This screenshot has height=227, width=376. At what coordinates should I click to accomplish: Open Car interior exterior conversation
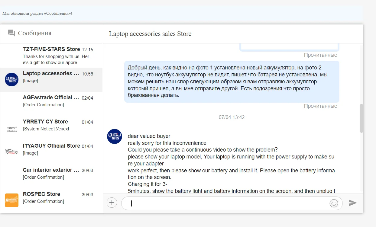[51, 176]
